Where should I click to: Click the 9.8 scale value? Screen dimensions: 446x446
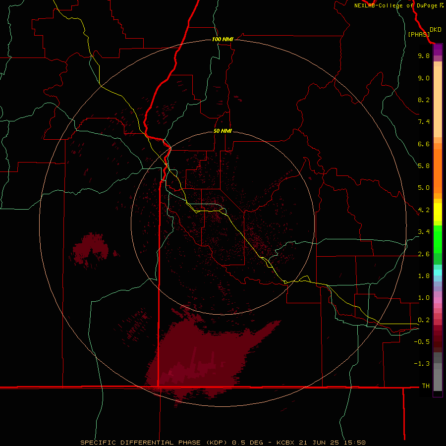click(424, 56)
